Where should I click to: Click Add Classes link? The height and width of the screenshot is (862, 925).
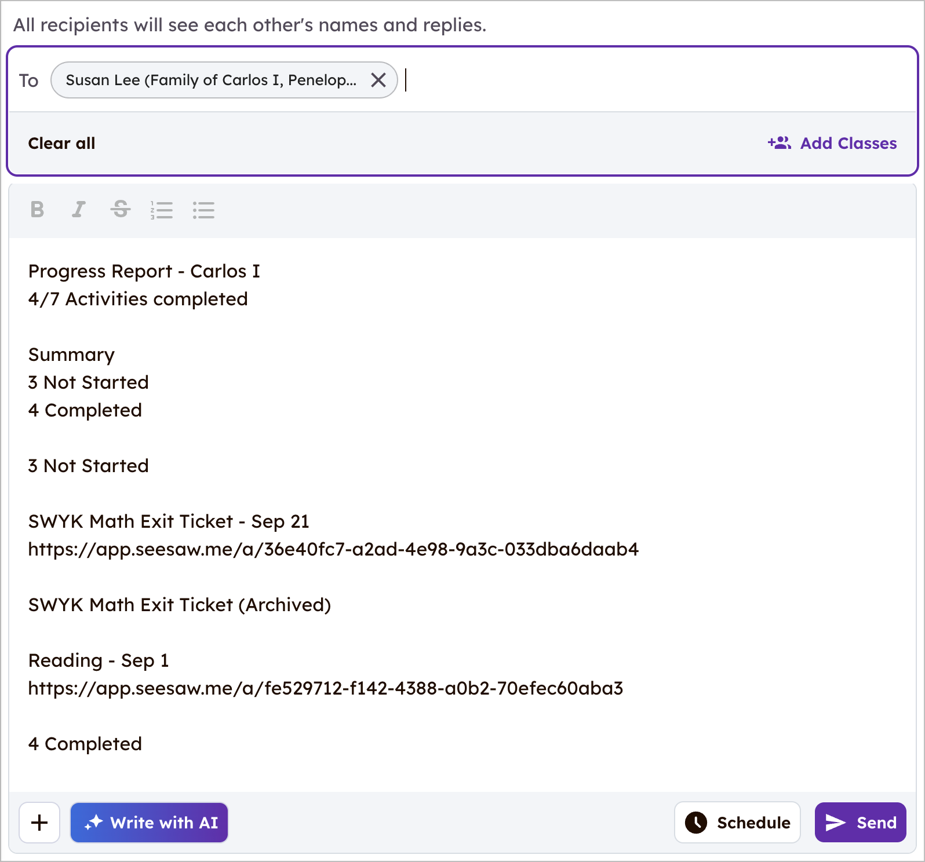(x=832, y=143)
